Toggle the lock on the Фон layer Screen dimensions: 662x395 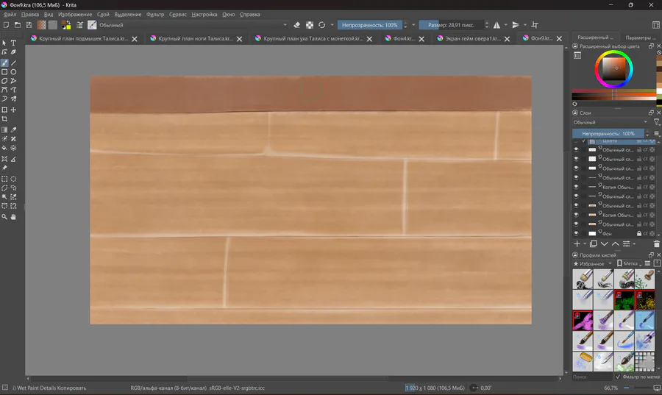(x=638, y=233)
